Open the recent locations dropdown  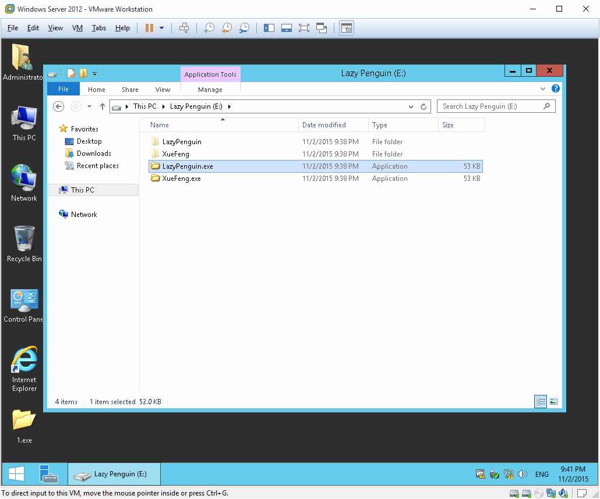point(89,106)
